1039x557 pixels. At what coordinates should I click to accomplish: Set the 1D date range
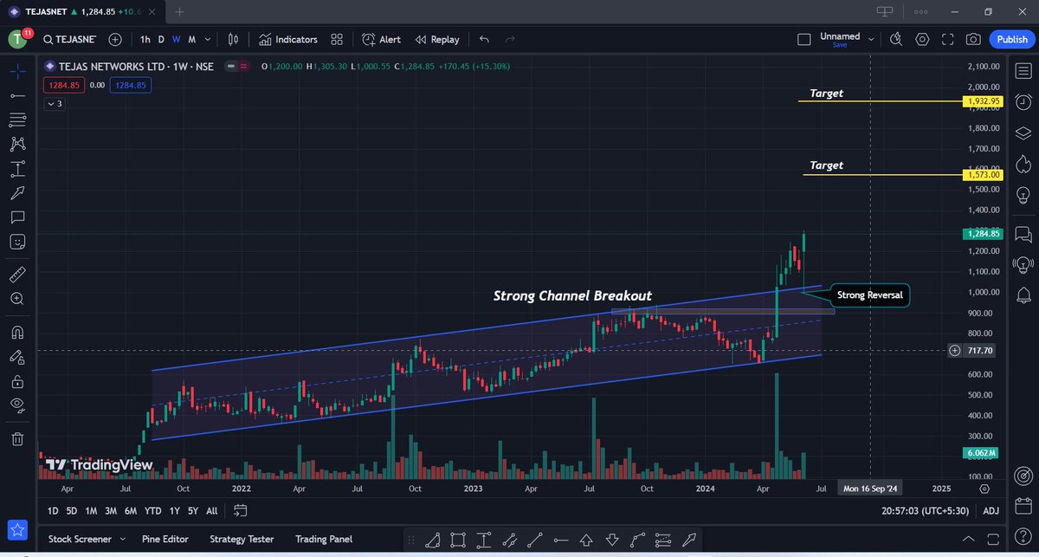pyautogui.click(x=53, y=511)
